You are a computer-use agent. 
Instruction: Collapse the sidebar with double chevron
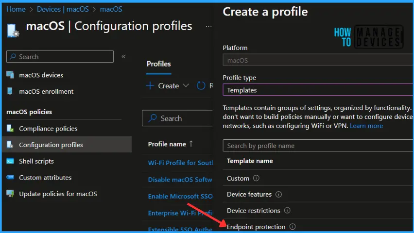click(123, 56)
